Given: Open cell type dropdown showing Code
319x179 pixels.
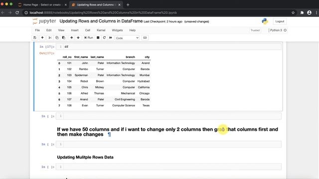Looking at the screenshot, I should pos(127,38).
